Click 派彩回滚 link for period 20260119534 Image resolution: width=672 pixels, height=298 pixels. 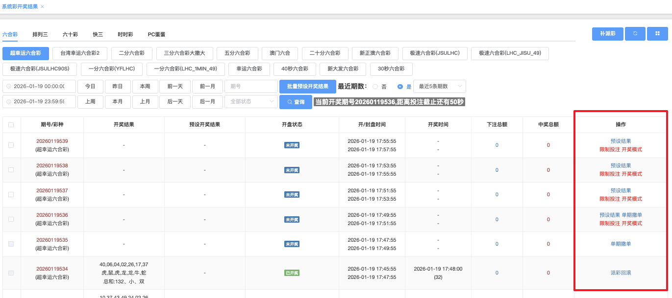[x=621, y=273]
